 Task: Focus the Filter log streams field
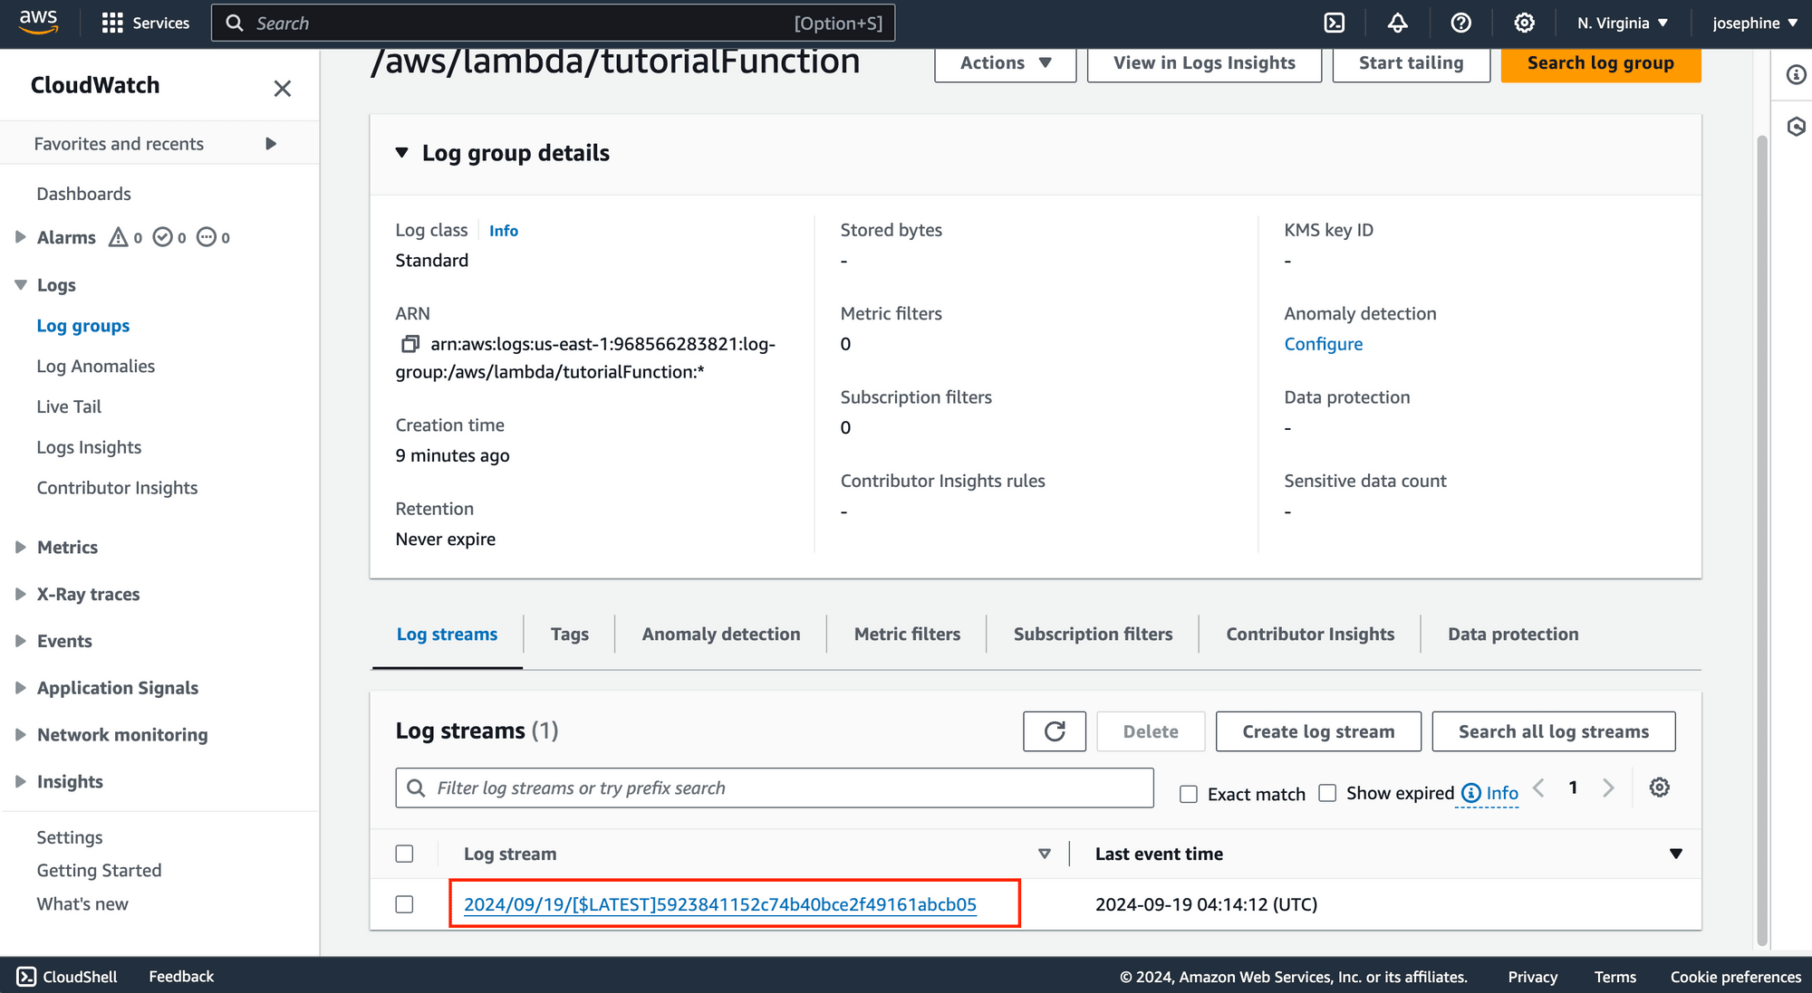(775, 788)
